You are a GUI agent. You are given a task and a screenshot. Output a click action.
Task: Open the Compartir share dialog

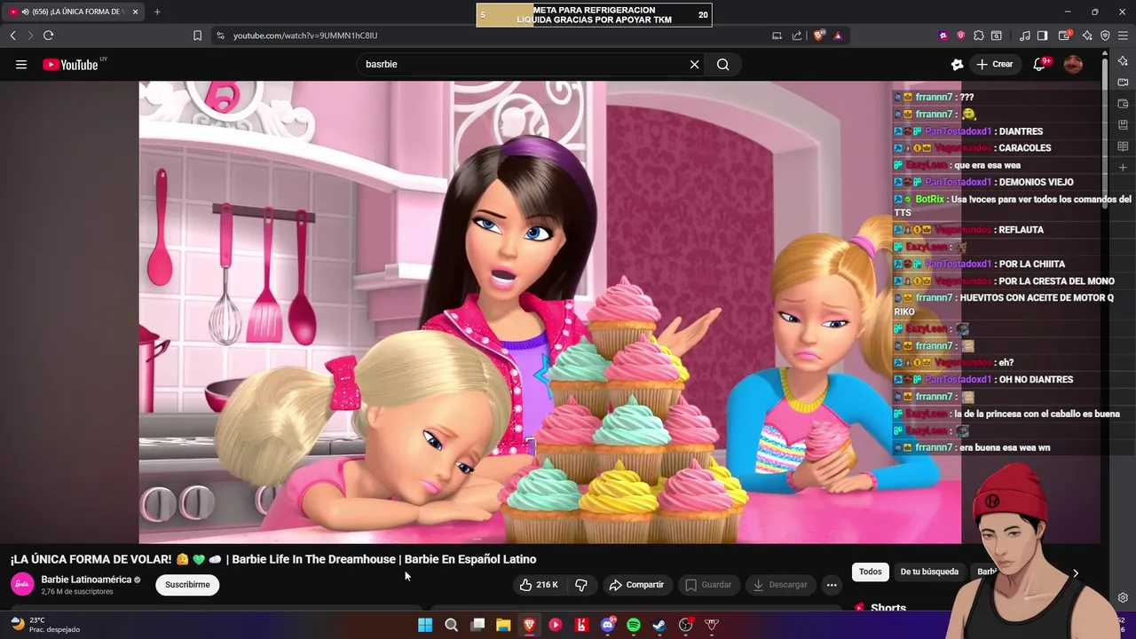click(x=636, y=585)
